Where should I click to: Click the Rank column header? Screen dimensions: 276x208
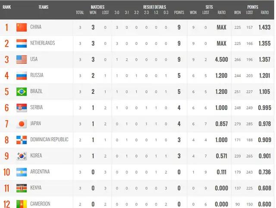[x=7, y=7]
